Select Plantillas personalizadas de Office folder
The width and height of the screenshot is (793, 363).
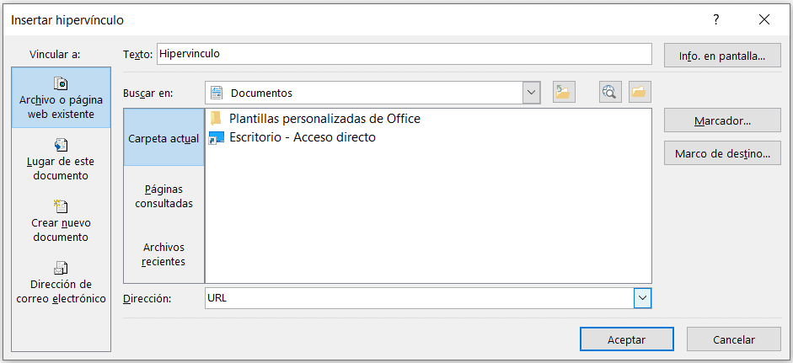324,119
